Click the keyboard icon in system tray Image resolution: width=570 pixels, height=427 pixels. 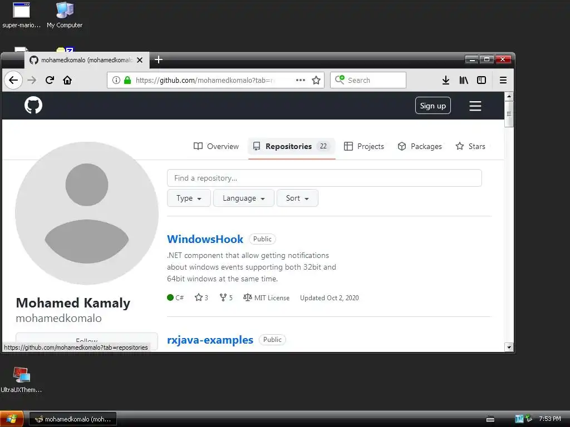point(490,419)
